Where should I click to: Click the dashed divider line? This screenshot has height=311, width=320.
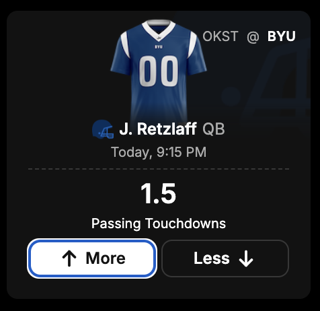pyautogui.click(x=159, y=169)
